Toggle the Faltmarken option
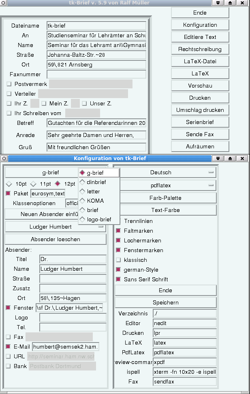The image size is (250, 394). pyautogui.click(x=118, y=231)
